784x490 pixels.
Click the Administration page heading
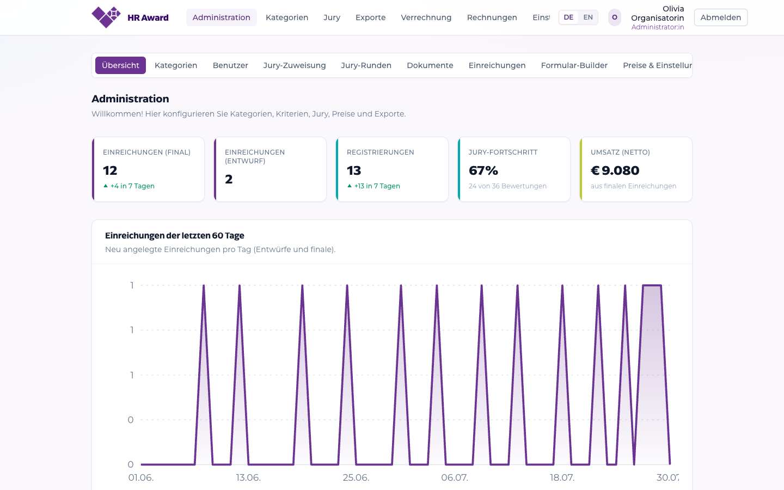click(x=130, y=99)
